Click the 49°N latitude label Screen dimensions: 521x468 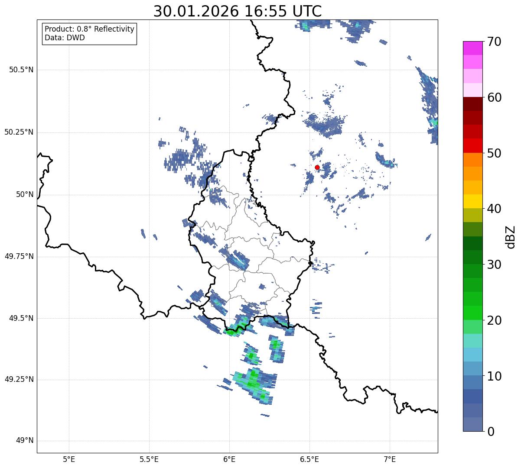coord(25,441)
